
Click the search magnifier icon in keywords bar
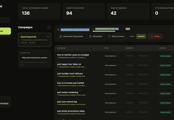tap(58, 30)
